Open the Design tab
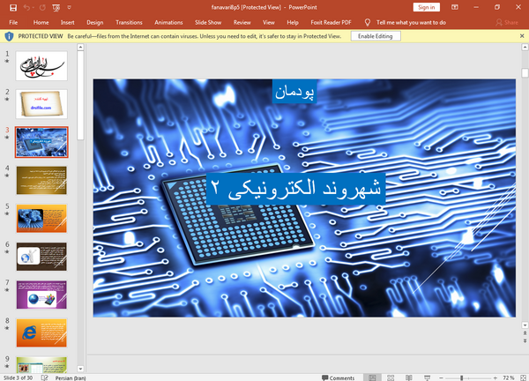The width and height of the screenshot is (529, 381). point(95,23)
